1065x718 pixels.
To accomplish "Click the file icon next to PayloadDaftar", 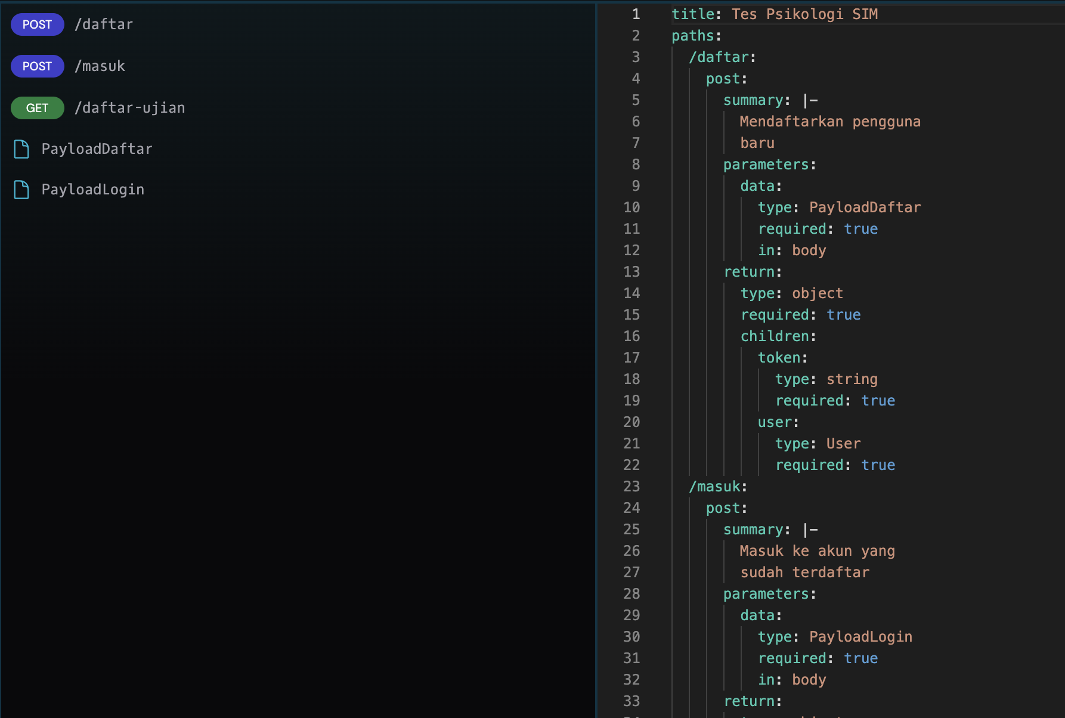I will (x=21, y=149).
